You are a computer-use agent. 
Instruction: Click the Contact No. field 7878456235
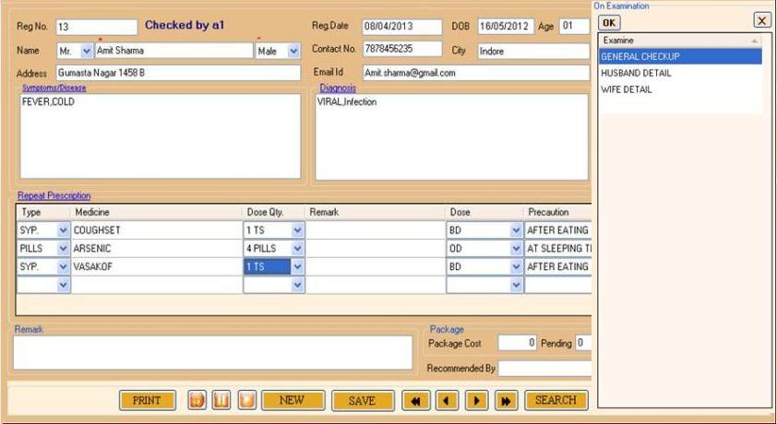pos(401,49)
